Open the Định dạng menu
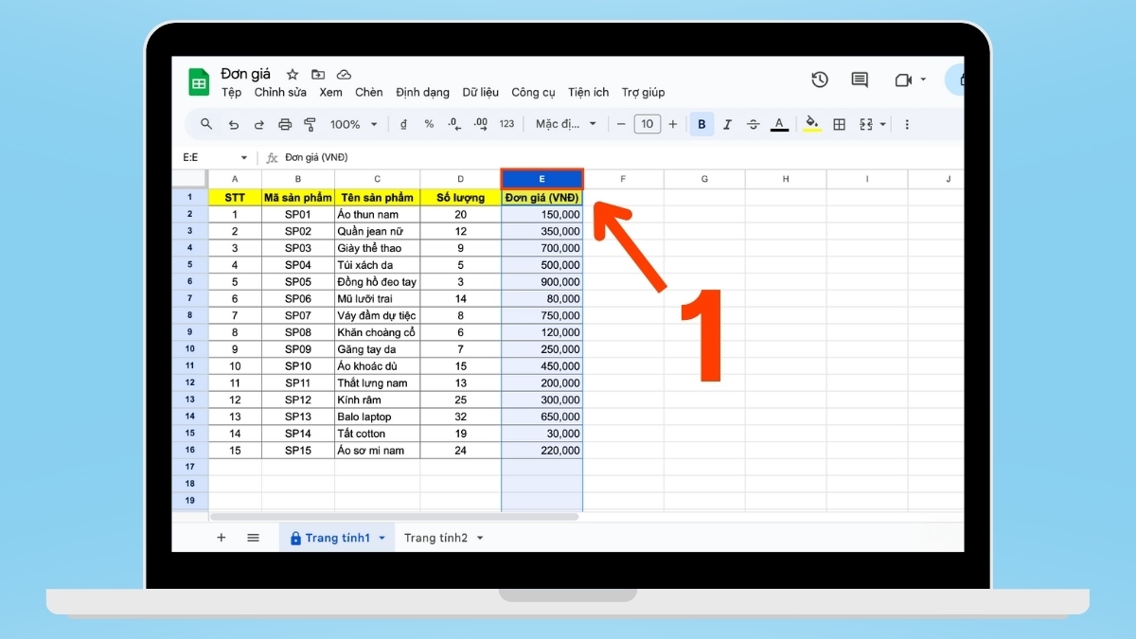Viewport: 1136px width, 639px height. click(422, 92)
